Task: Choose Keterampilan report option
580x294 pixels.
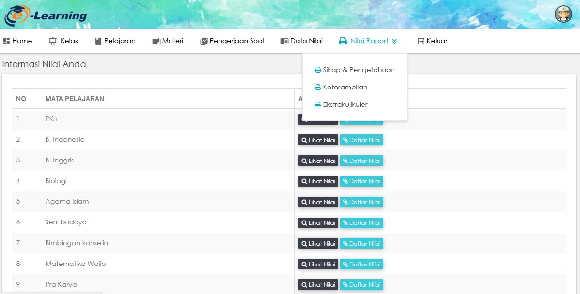Action: tap(345, 87)
